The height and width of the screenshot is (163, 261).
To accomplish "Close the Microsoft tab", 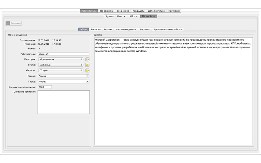I will [154, 16].
